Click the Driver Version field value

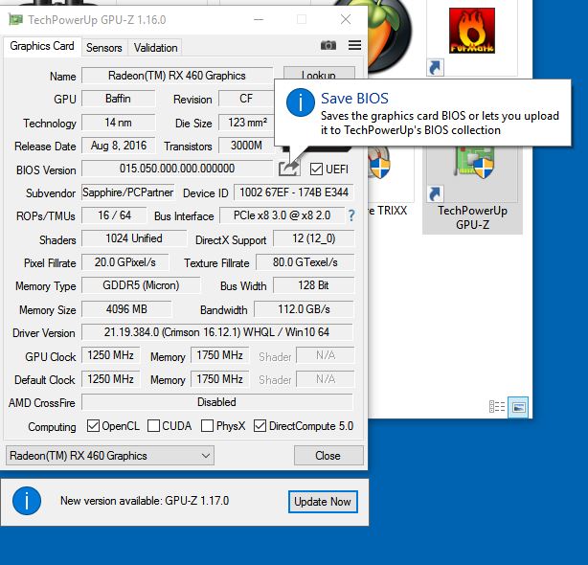coord(217,332)
